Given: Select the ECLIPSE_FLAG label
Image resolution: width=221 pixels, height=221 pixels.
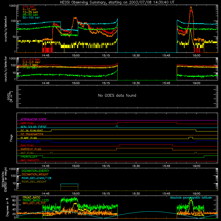Looking at the screenshot, I should pyautogui.click(x=30, y=142).
